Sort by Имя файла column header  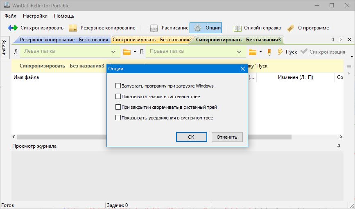point(26,77)
